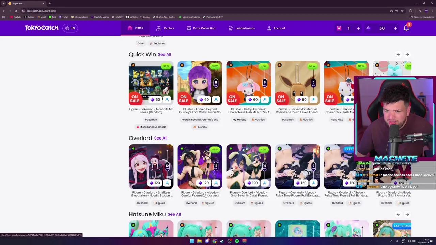The width and height of the screenshot is (436, 245).
Task: Open the EN language selector
Action: coord(70,28)
